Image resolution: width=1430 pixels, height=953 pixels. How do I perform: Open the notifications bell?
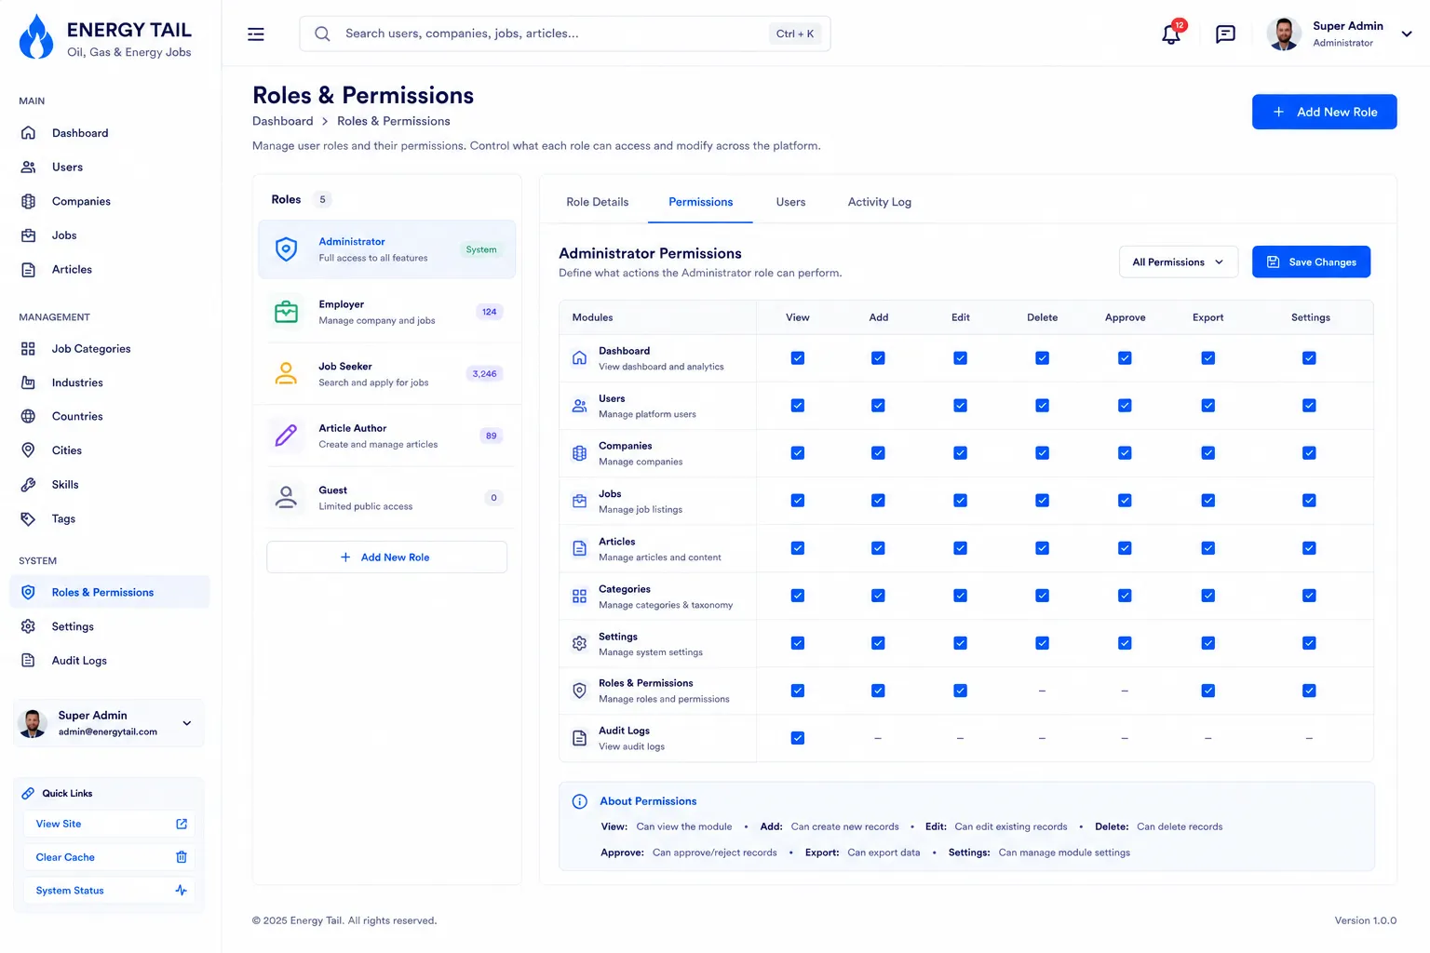tap(1171, 34)
